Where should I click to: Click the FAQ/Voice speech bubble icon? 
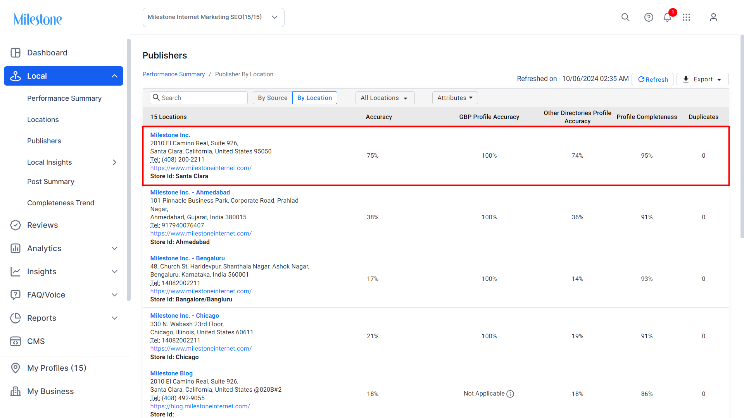click(x=16, y=295)
